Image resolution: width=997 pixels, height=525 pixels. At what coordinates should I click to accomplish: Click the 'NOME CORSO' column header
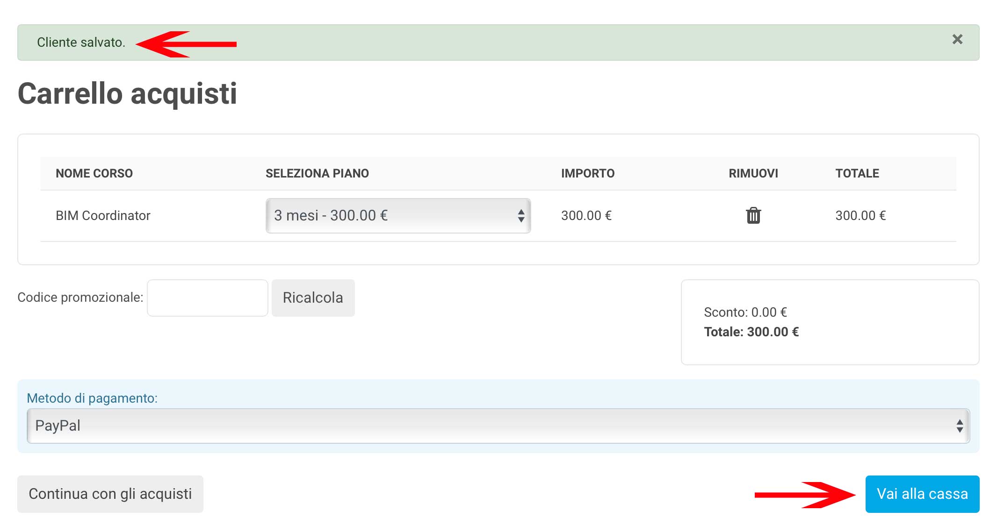[94, 174]
